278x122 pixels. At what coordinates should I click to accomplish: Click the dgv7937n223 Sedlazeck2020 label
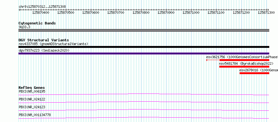44,50
